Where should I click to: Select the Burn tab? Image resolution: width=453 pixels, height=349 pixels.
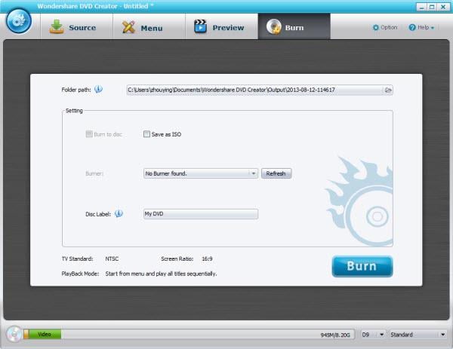click(x=294, y=26)
